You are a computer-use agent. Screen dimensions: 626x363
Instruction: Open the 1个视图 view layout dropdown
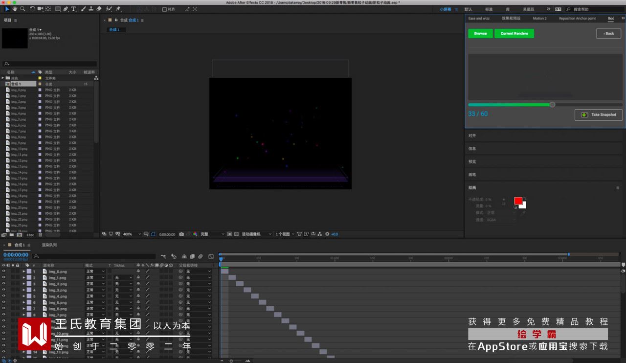pyautogui.click(x=285, y=234)
